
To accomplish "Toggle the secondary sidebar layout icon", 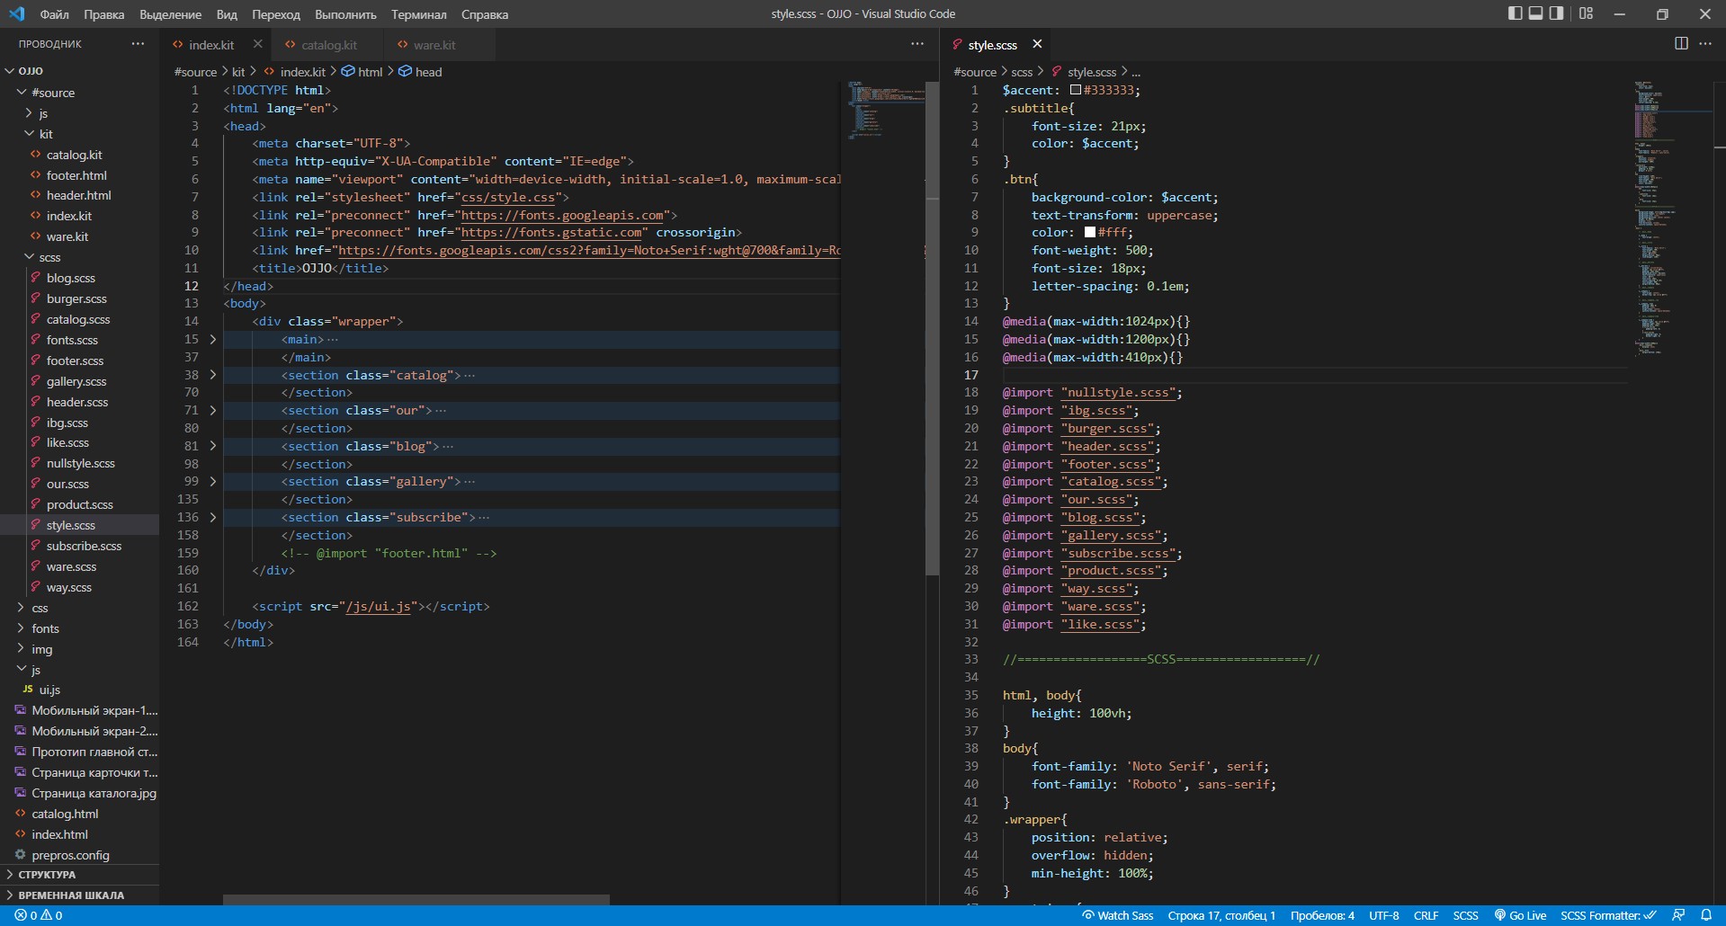I will (x=1557, y=13).
